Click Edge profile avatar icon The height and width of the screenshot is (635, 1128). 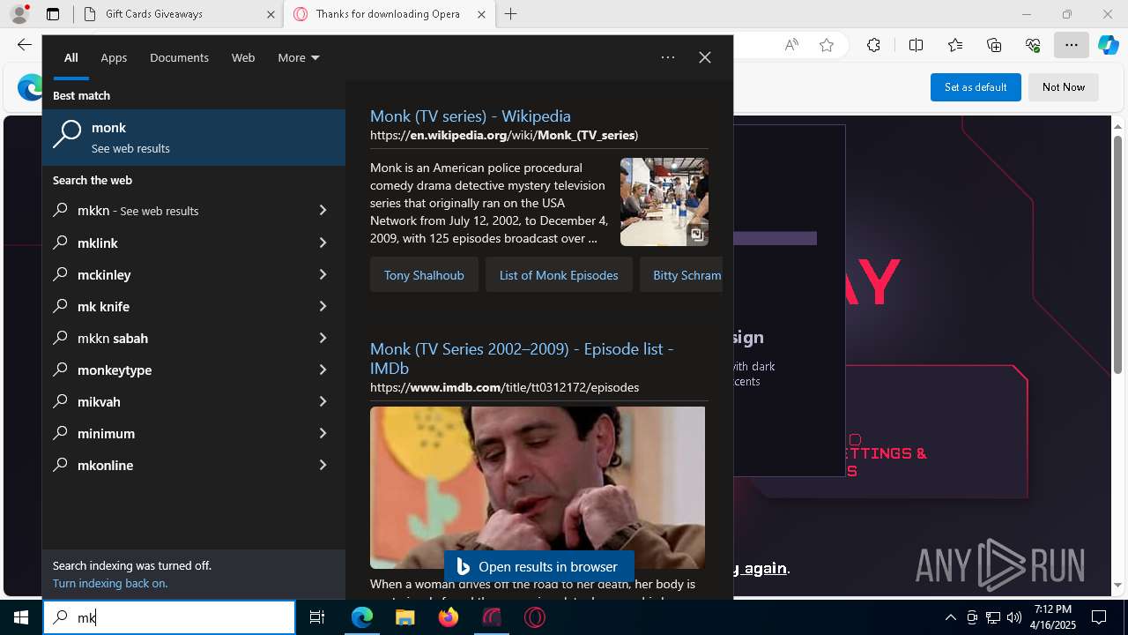pos(19,14)
